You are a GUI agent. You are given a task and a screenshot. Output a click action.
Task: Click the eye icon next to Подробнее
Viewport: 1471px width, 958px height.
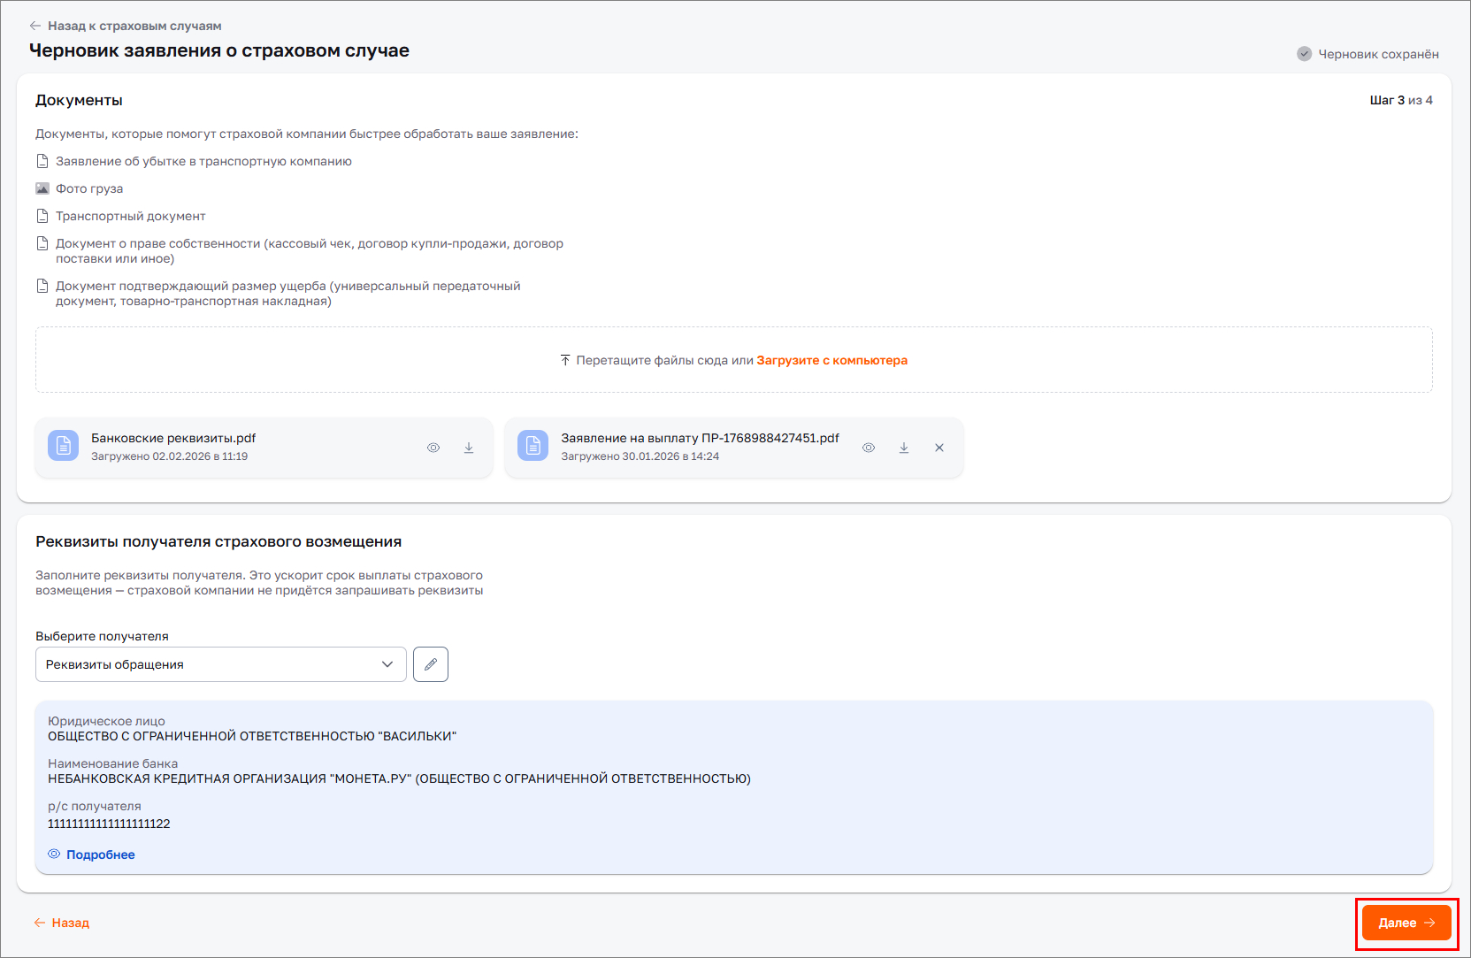coord(56,854)
